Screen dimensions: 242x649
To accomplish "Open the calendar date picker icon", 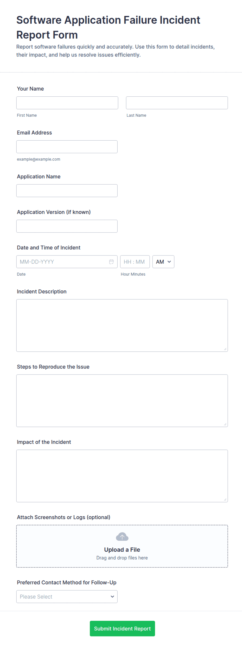I will [111, 262].
